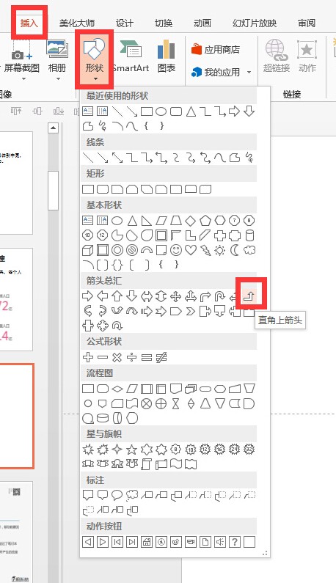Open the 审阅 tab
This screenshot has width=336, height=583.
307,23
